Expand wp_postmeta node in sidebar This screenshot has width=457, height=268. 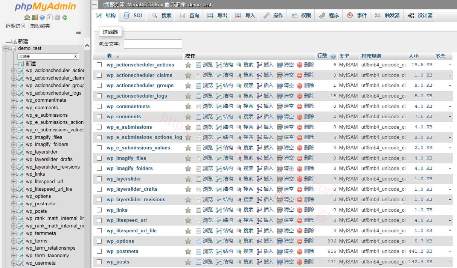coord(14,204)
